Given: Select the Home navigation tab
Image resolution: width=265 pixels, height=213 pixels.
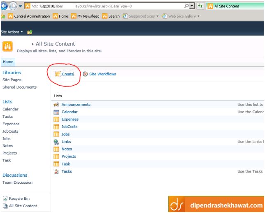Looking at the screenshot, I should (8, 62).
